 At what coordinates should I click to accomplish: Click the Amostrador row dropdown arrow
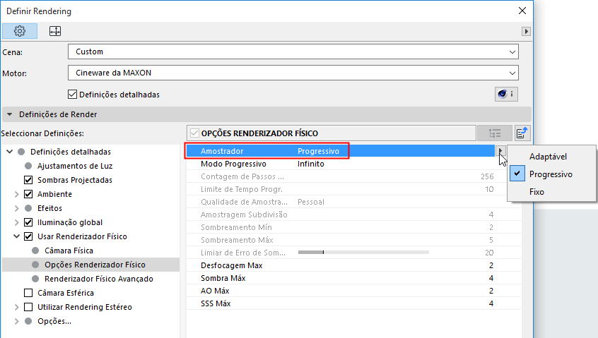[x=500, y=151]
